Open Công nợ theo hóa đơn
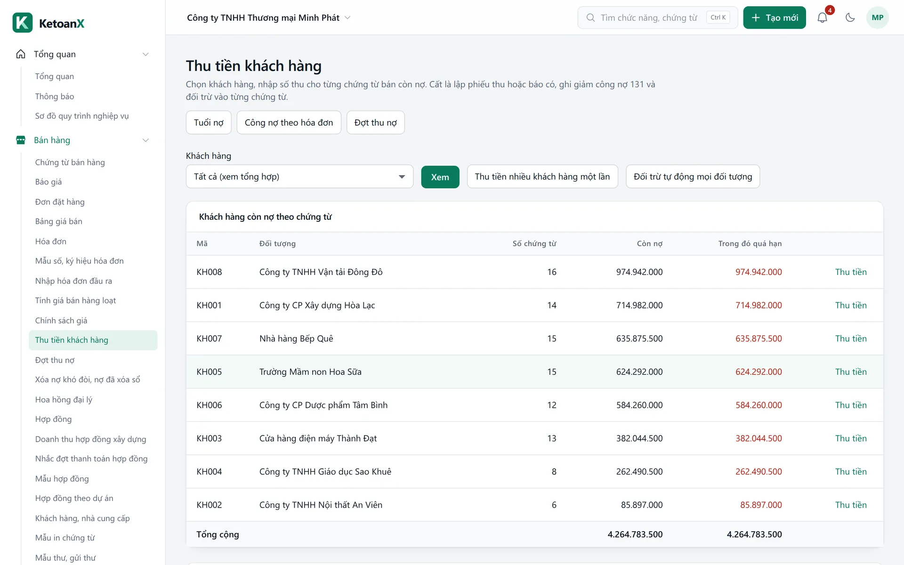Viewport: 904px width, 565px height. coord(289,122)
